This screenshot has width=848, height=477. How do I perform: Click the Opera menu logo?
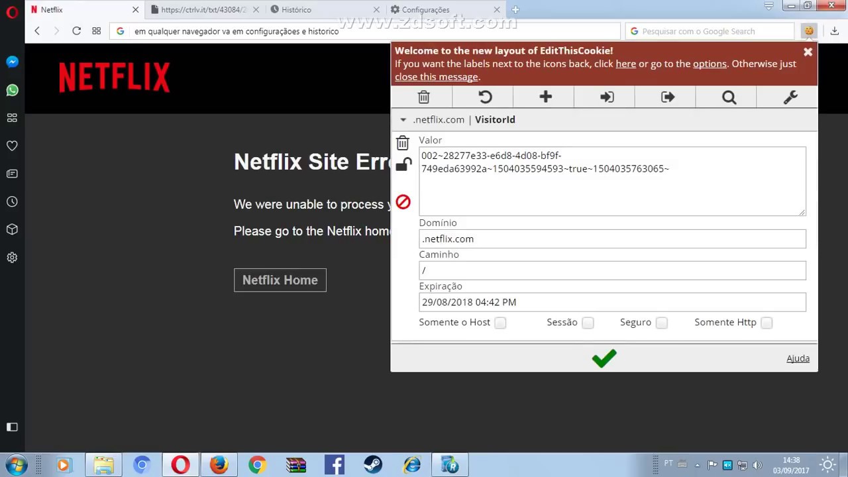[x=12, y=11]
